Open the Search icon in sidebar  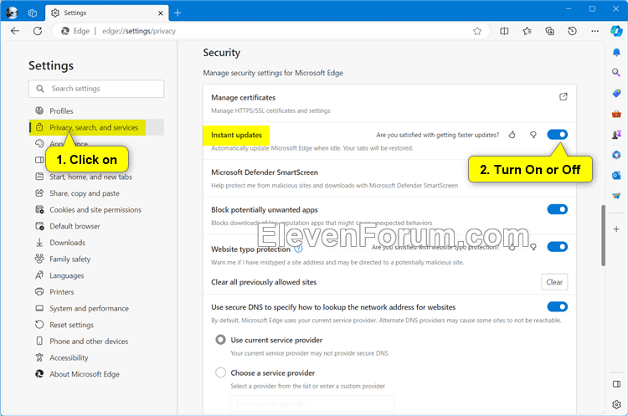coord(616,73)
